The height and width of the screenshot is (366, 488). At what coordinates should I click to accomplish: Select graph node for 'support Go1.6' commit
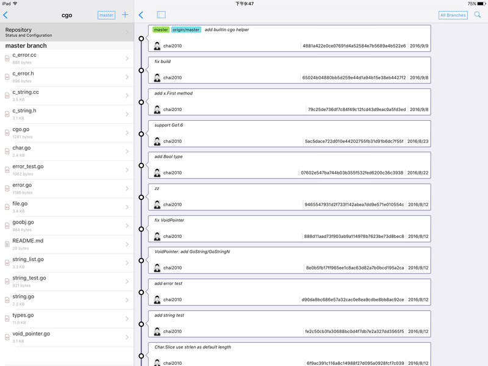coord(142,134)
